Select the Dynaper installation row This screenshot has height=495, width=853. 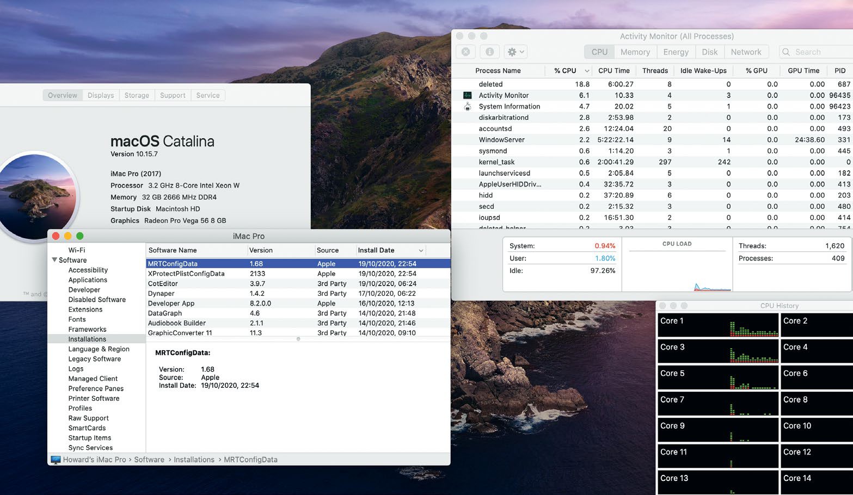(298, 293)
